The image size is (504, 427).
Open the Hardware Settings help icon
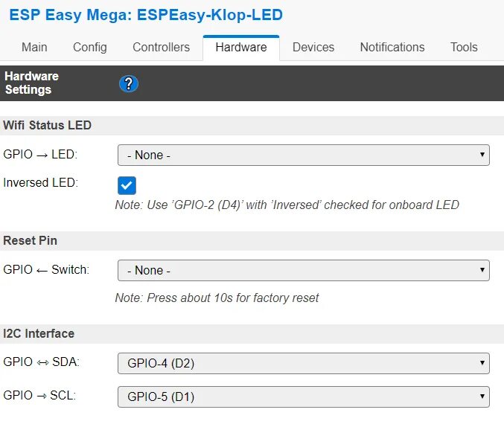[x=129, y=84]
